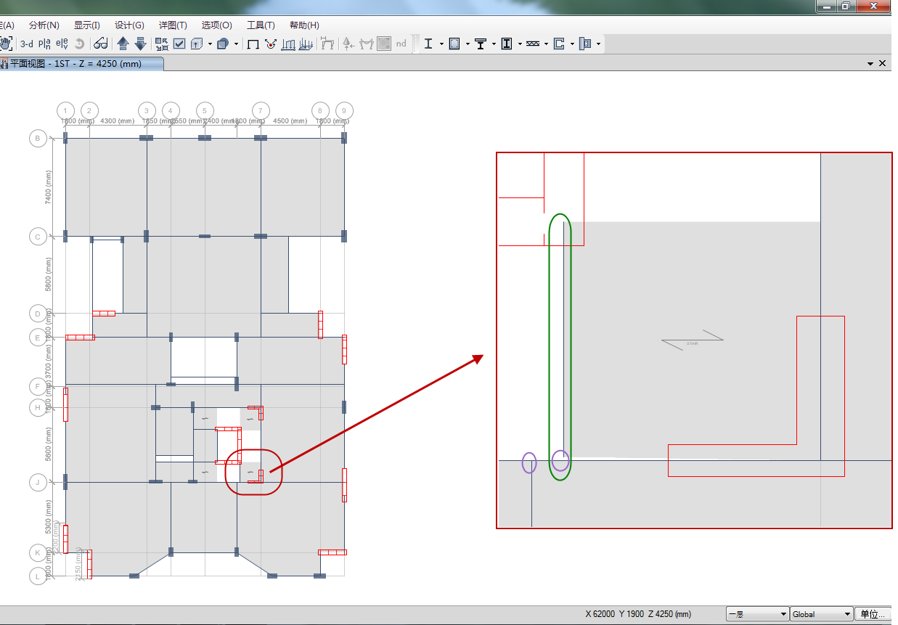Select the 平面视图 1ST plan view tab

(81, 64)
